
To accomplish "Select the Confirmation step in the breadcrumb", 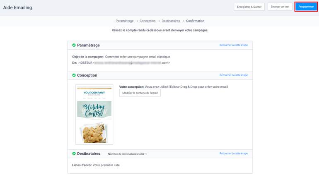I will coord(195,21).
